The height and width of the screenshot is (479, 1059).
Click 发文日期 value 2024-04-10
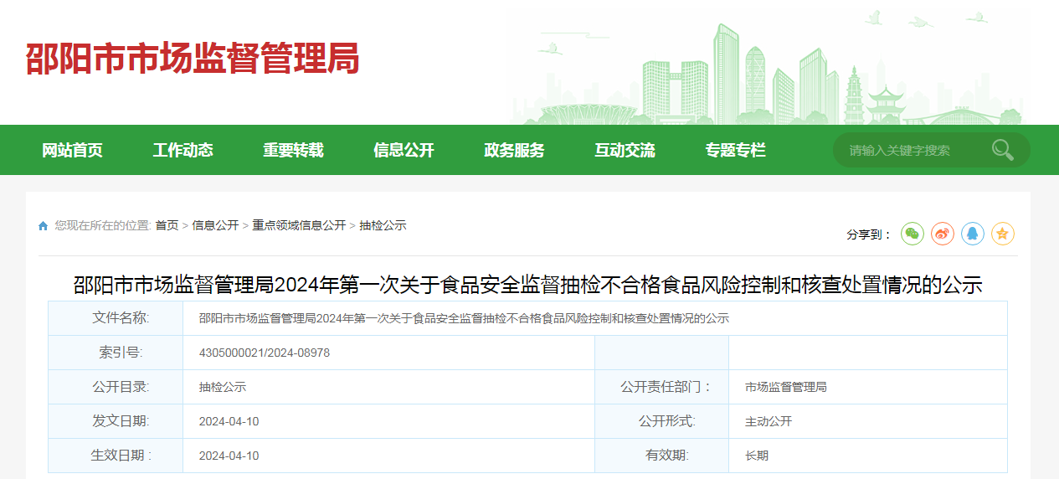[229, 421]
